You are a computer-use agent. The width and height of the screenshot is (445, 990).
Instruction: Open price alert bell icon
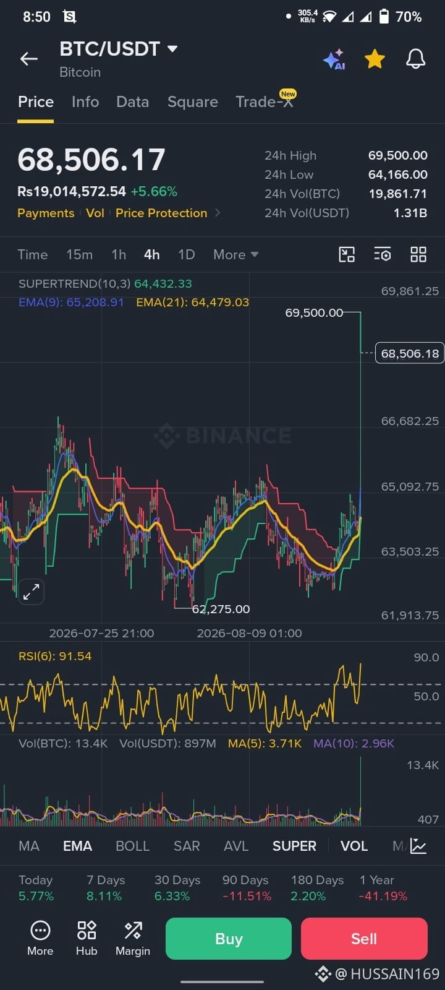click(415, 59)
